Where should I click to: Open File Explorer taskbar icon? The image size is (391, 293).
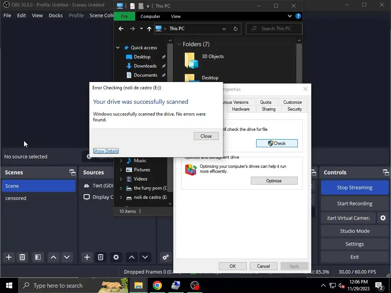138,285
